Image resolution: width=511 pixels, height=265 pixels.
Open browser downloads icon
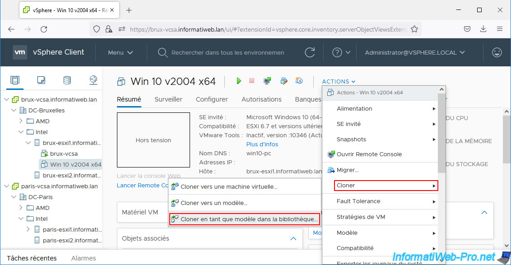(483, 29)
